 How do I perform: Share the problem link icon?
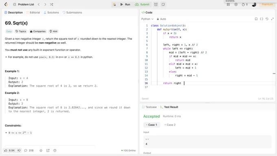coord(48,150)
